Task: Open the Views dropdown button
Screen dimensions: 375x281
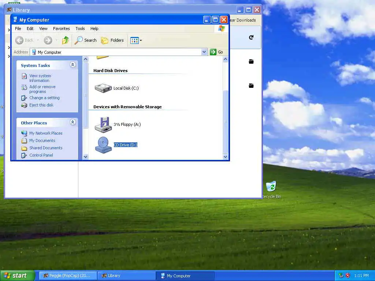Action: point(136,40)
